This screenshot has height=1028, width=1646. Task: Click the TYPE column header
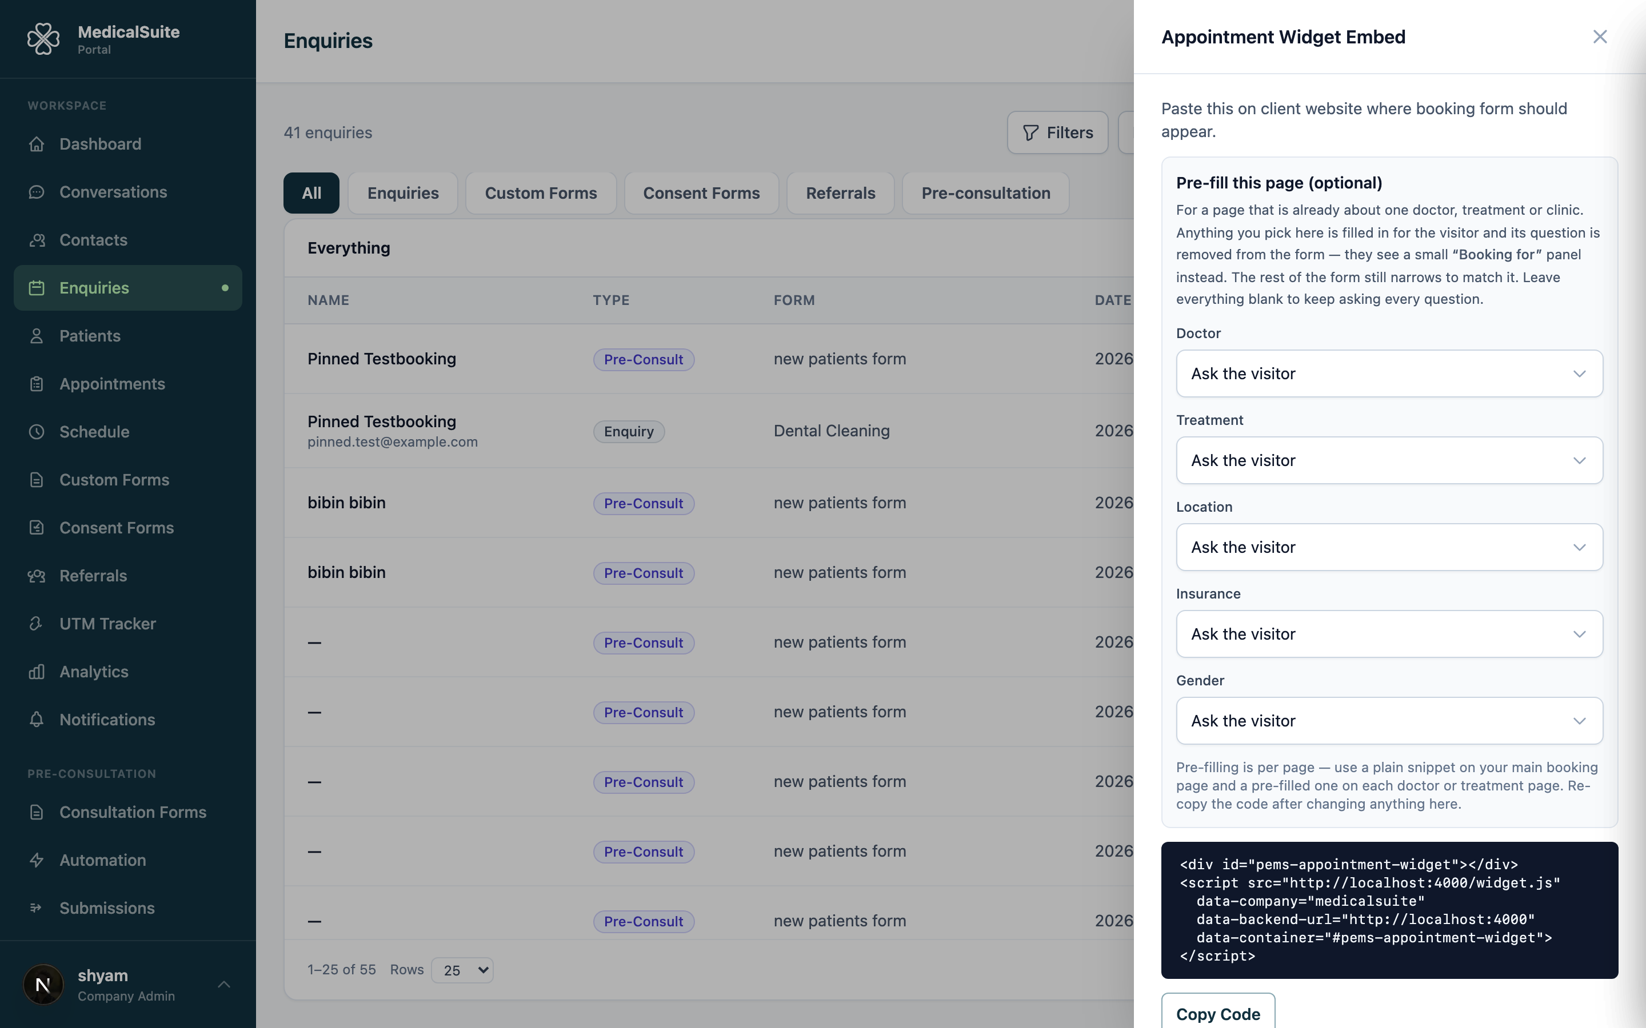611,300
